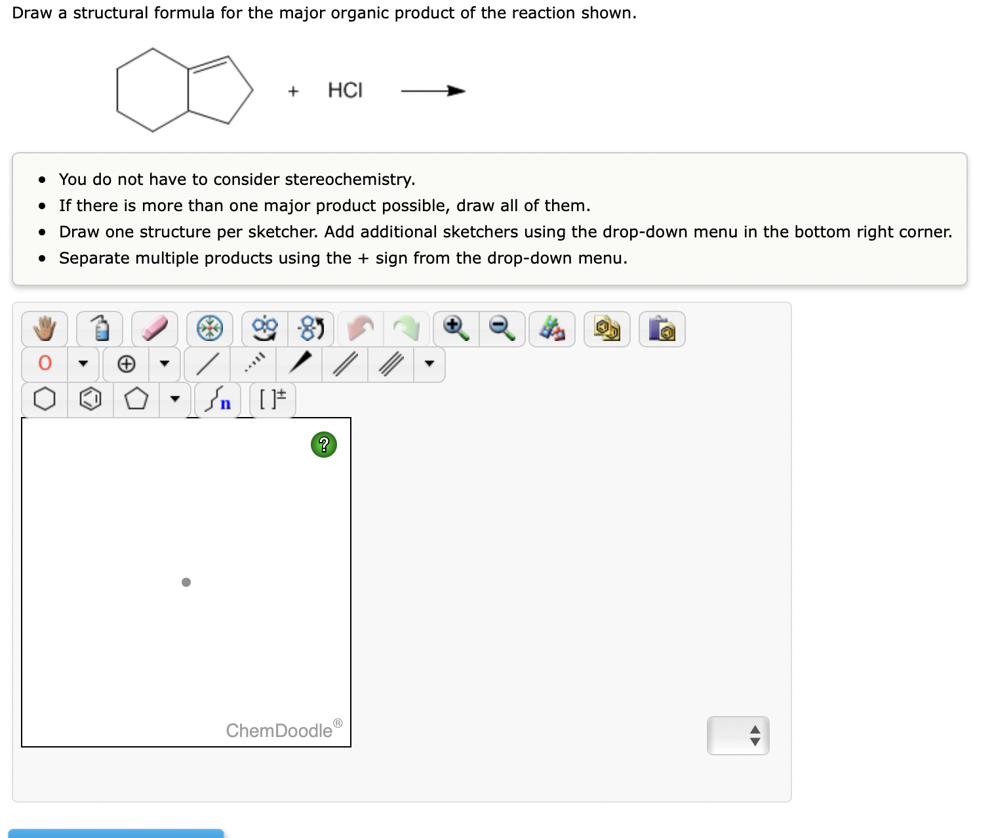Viewport: 994px width, 838px height.
Task: Click the undo arrow
Action: point(362,328)
